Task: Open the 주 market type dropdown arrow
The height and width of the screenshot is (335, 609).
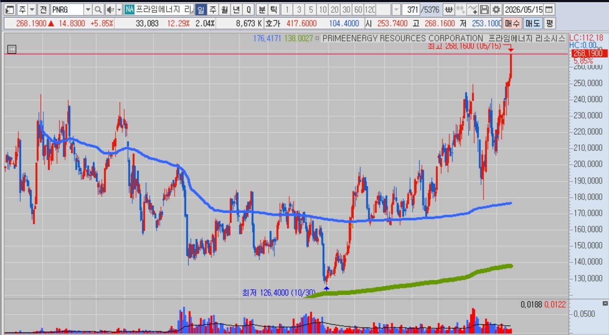Action: 32,9
